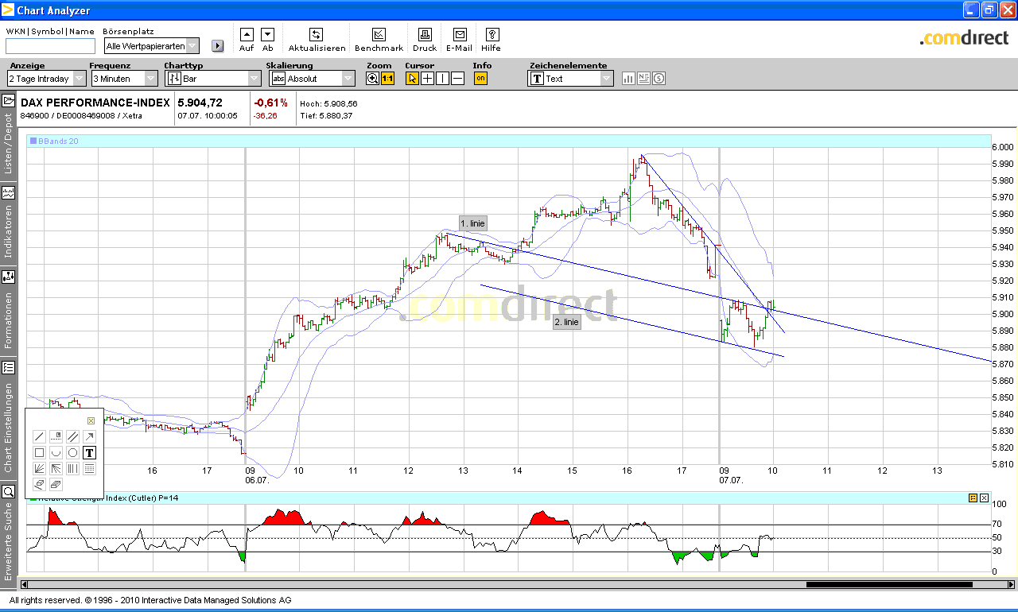Click the 5.904,72 price value
Image resolution: width=1018 pixels, height=612 pixels.
point(200,103)
